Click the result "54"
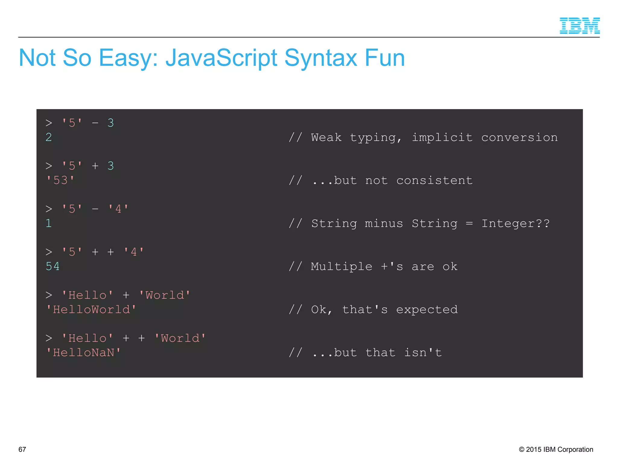This screenshot has width=618, height=464. click(53, 266)
